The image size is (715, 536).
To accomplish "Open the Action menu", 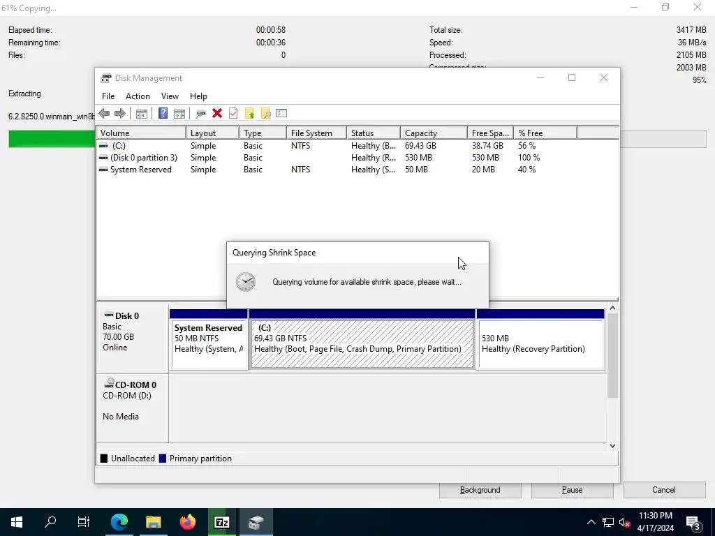I will tap(138, 96).
